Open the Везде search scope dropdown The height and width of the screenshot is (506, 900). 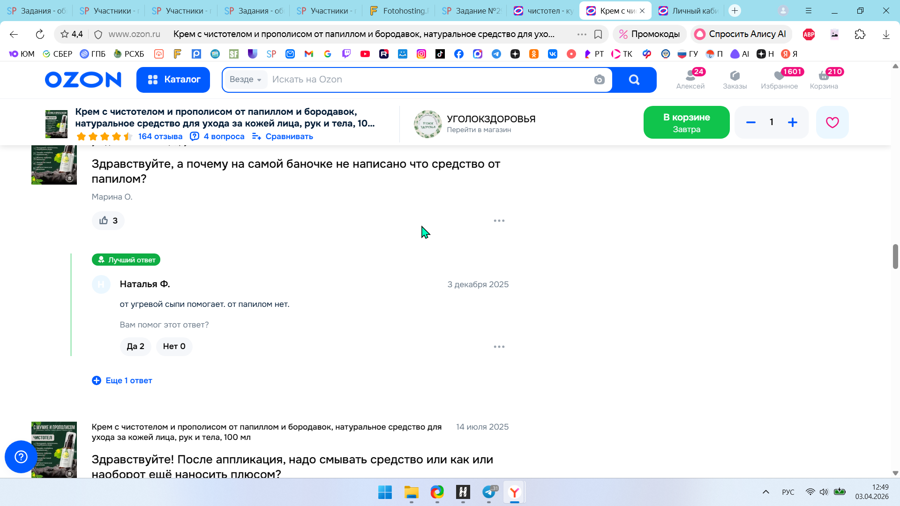[x=245, y=80]
